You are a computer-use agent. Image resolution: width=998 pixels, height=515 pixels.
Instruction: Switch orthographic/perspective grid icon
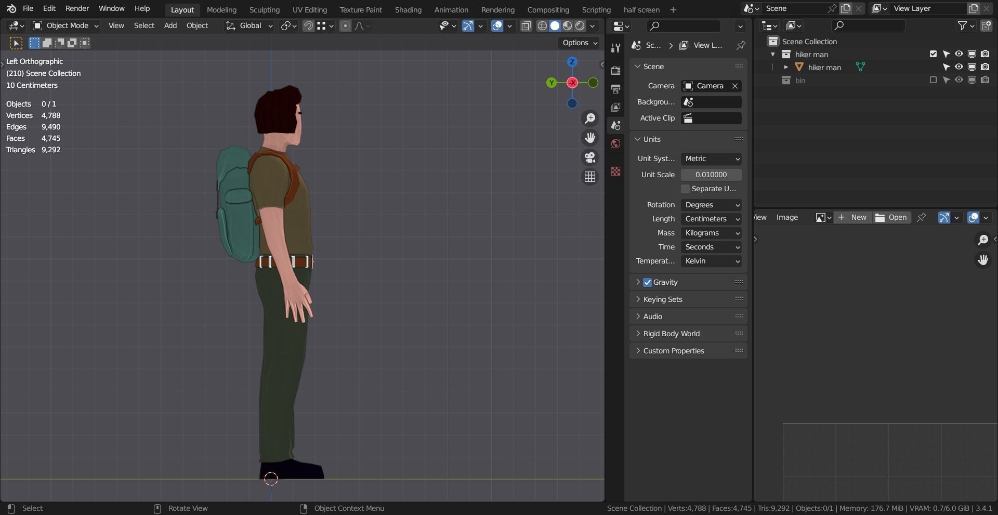pyautogui.click(x=590, y=177)
